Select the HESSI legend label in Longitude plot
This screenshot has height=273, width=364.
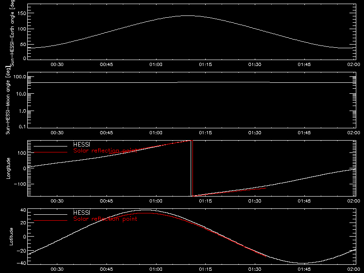pyautogui.click(x=81, y=144)
